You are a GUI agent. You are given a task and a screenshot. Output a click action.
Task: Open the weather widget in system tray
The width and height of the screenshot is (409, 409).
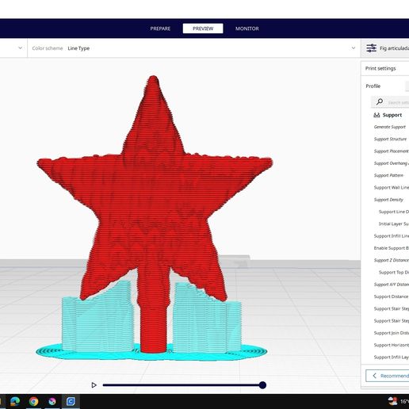tap(399, 401)
